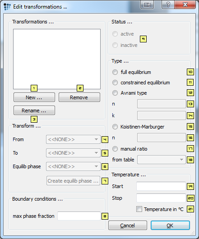Open the From phase dropdown
199x239 pixels.
point(74,139)
